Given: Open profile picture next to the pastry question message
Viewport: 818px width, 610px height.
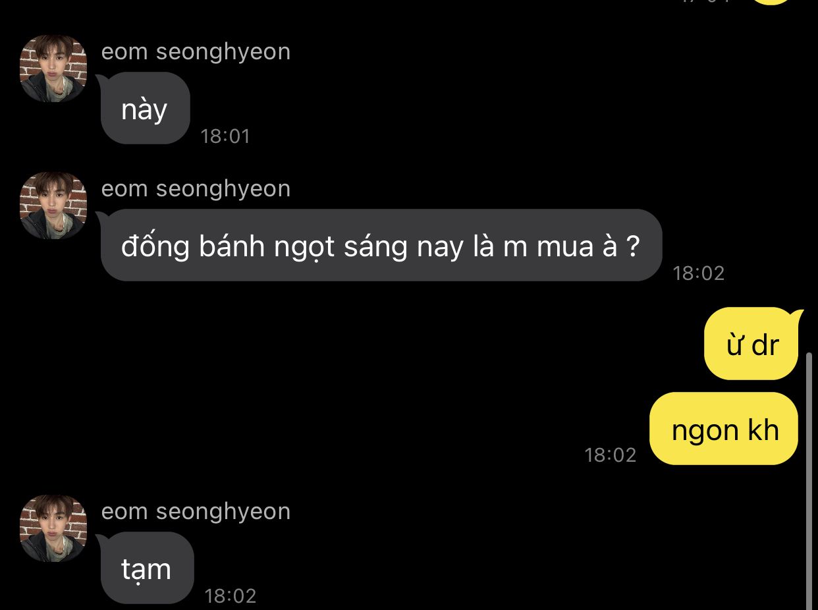Looking at the screenshot, I should pyautogui.click(x=53, y=206).
